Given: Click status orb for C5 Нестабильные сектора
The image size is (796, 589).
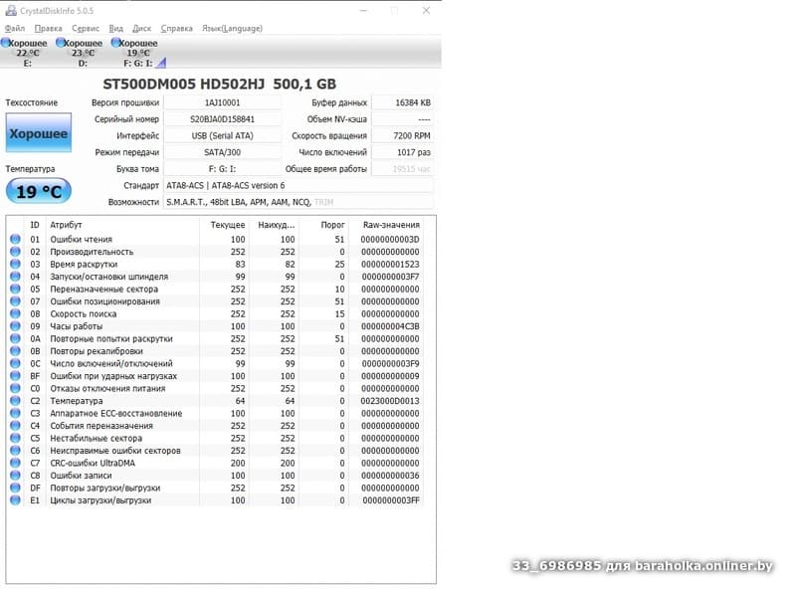Looking at the screenshot, I should pyautogui.click(x=15, y=438).
